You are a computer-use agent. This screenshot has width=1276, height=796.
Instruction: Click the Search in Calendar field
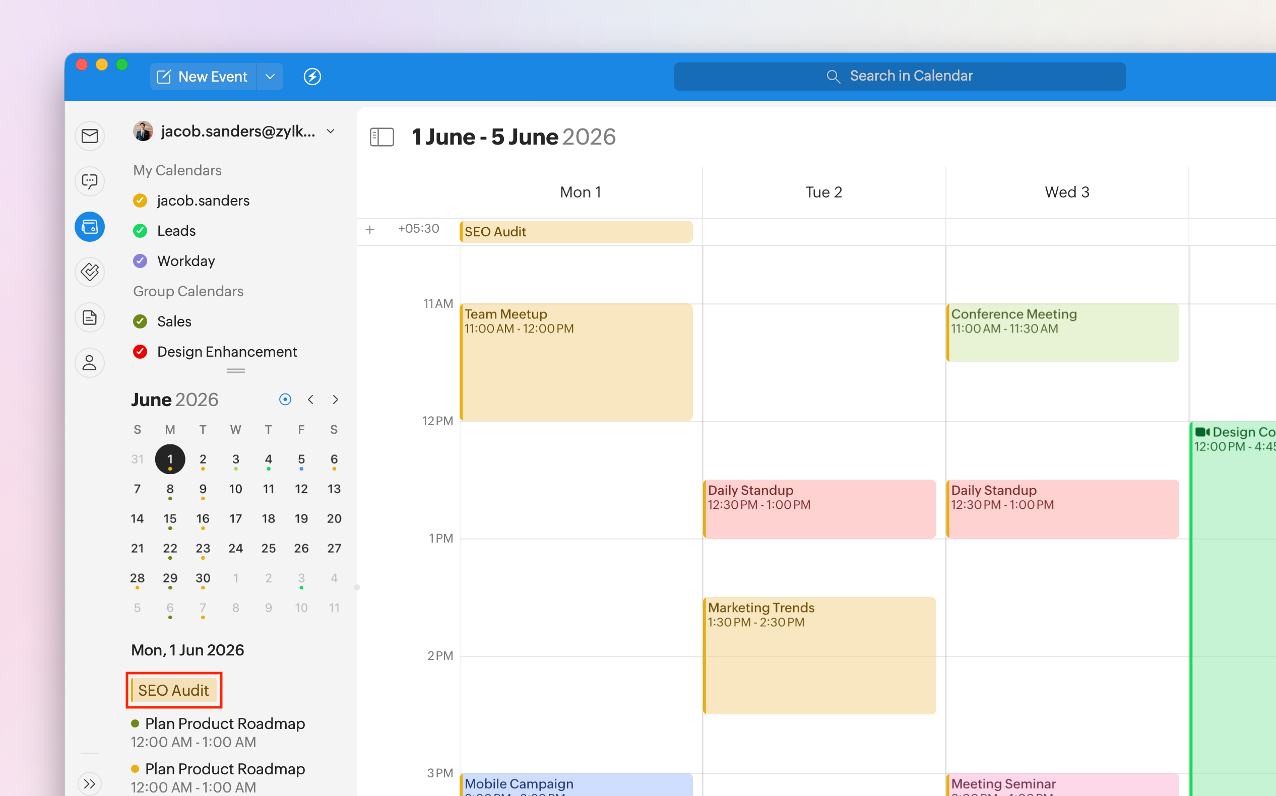900,77
